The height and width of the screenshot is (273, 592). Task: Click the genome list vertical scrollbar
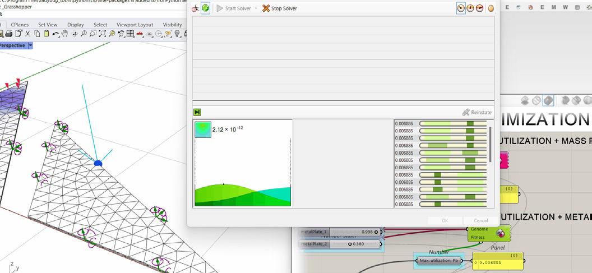[491, 145]
